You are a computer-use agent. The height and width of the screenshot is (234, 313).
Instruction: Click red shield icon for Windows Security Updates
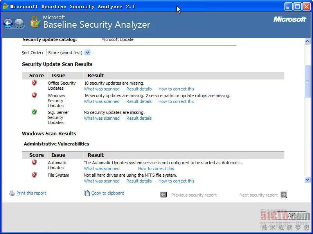click(34, 95)
